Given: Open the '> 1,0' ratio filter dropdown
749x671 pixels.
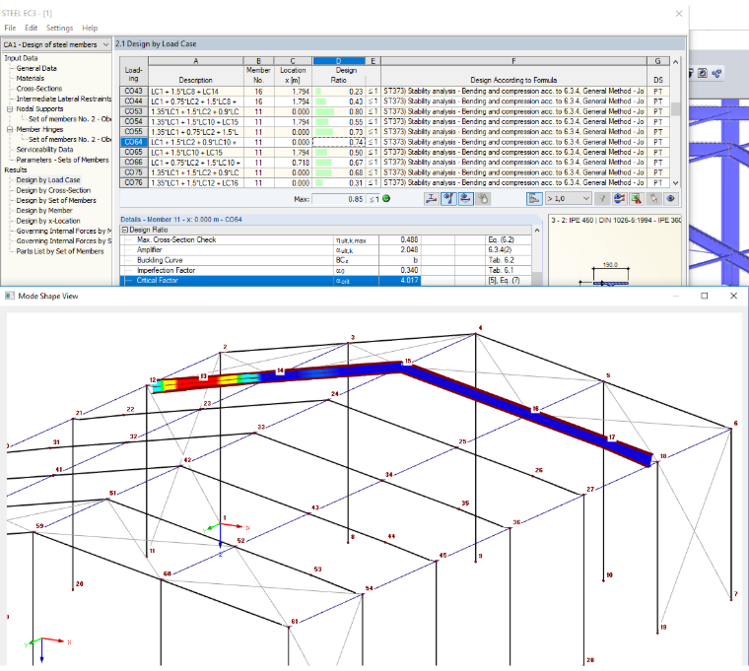Looking at the screenshot, I should (569, 199).
